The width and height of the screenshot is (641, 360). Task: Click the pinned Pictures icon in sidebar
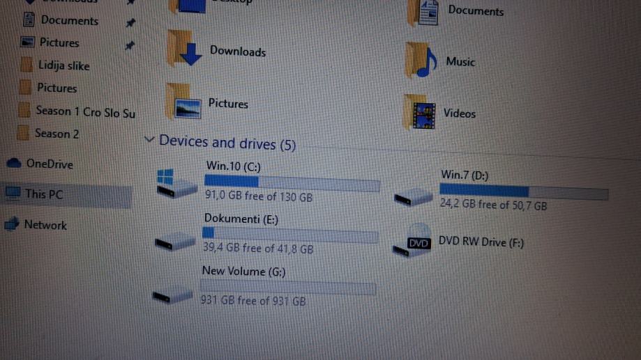(x=27, y=42)
